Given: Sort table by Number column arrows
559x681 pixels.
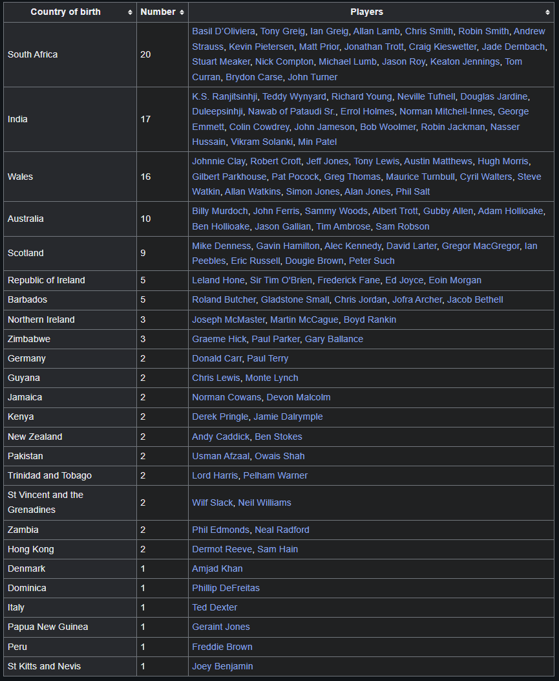Looking at the screenshot, I should pos(182,12).
